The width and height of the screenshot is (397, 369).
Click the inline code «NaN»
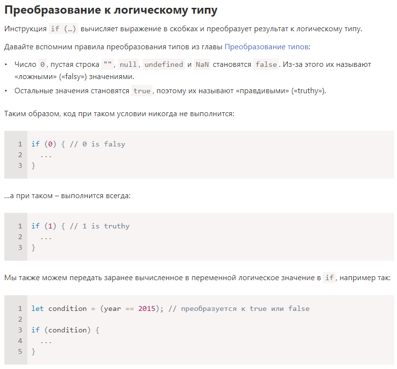tap(202, 64)
